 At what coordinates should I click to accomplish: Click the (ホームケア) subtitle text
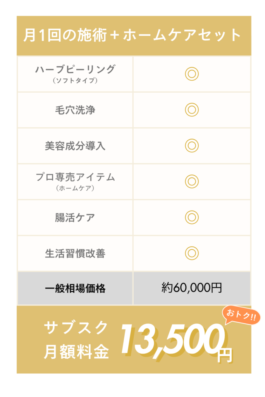75,188
